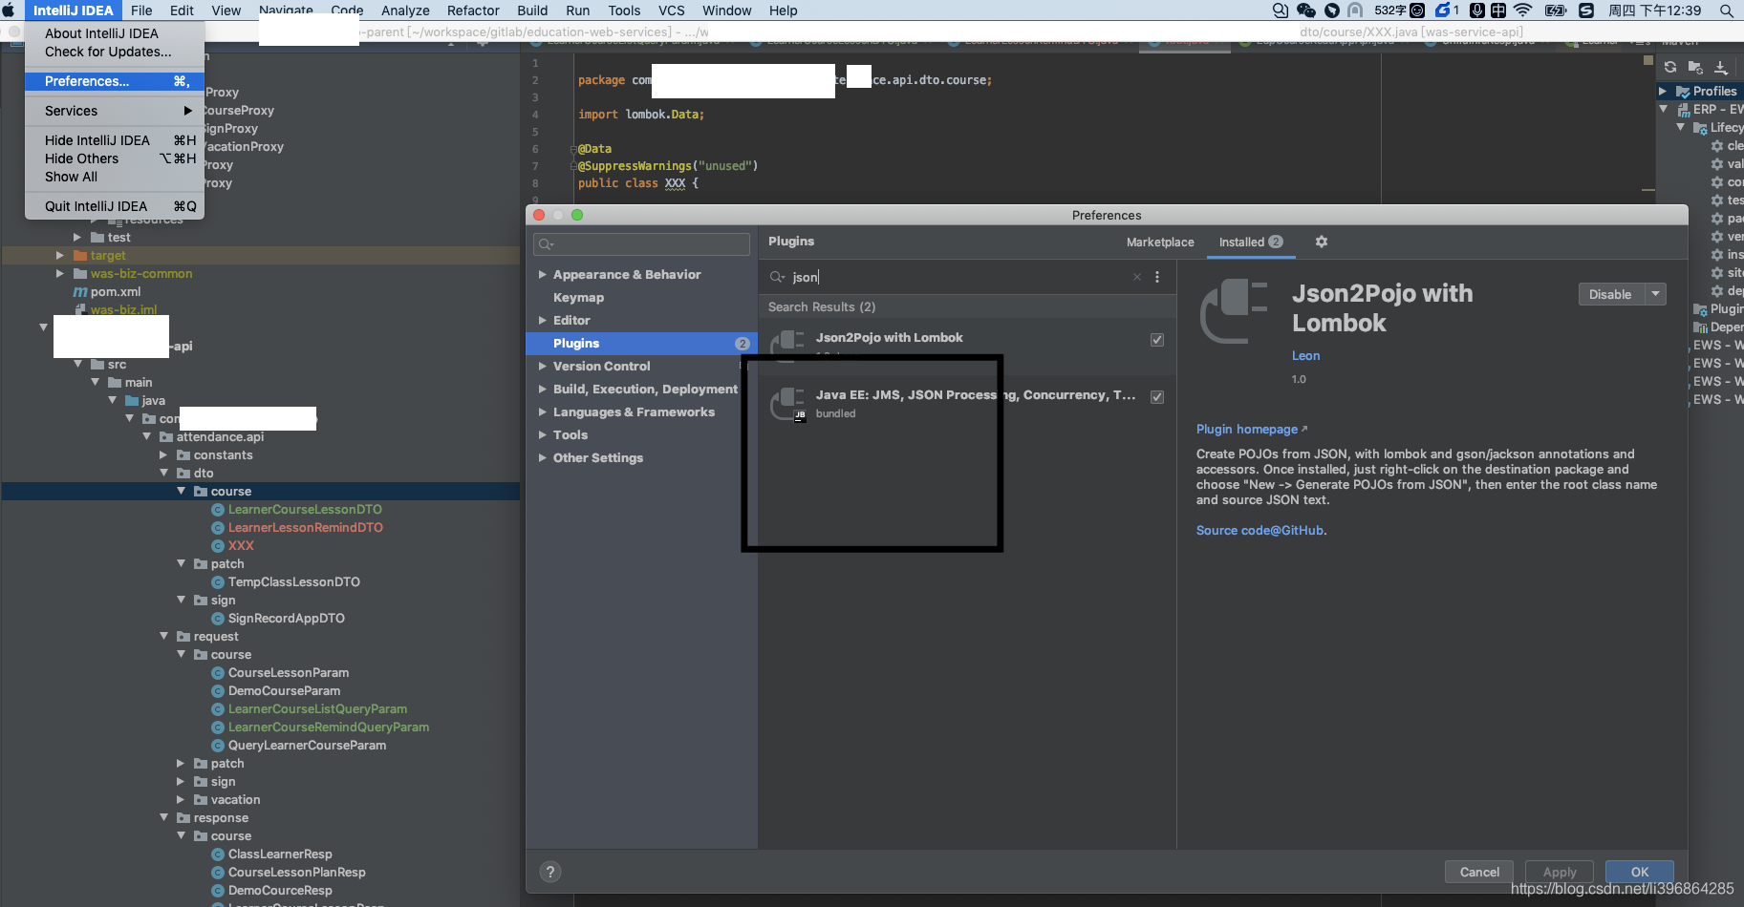Collapse the dto course folder
Viewport: 1744px width, 907px height.
pos(182,491)
